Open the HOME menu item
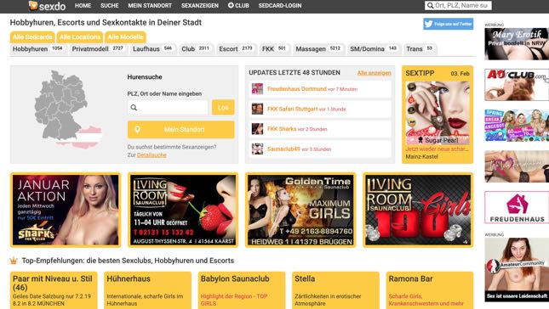This screenshot has width=549, height=309. pos(83,6)
